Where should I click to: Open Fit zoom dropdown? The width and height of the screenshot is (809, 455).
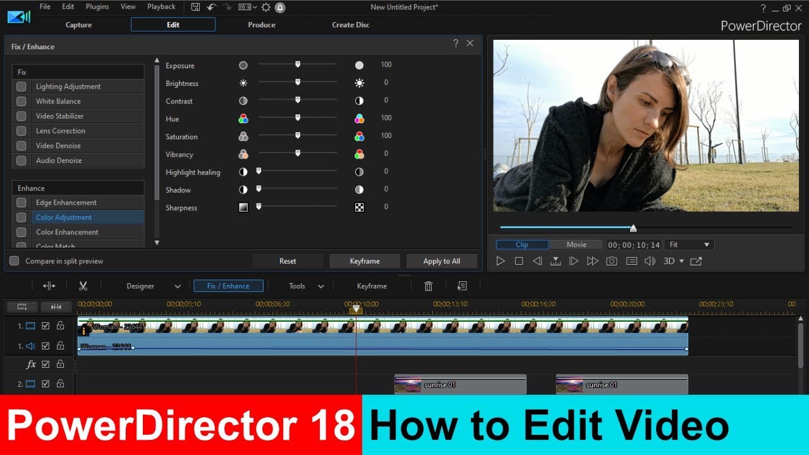(x=690, y=245)
